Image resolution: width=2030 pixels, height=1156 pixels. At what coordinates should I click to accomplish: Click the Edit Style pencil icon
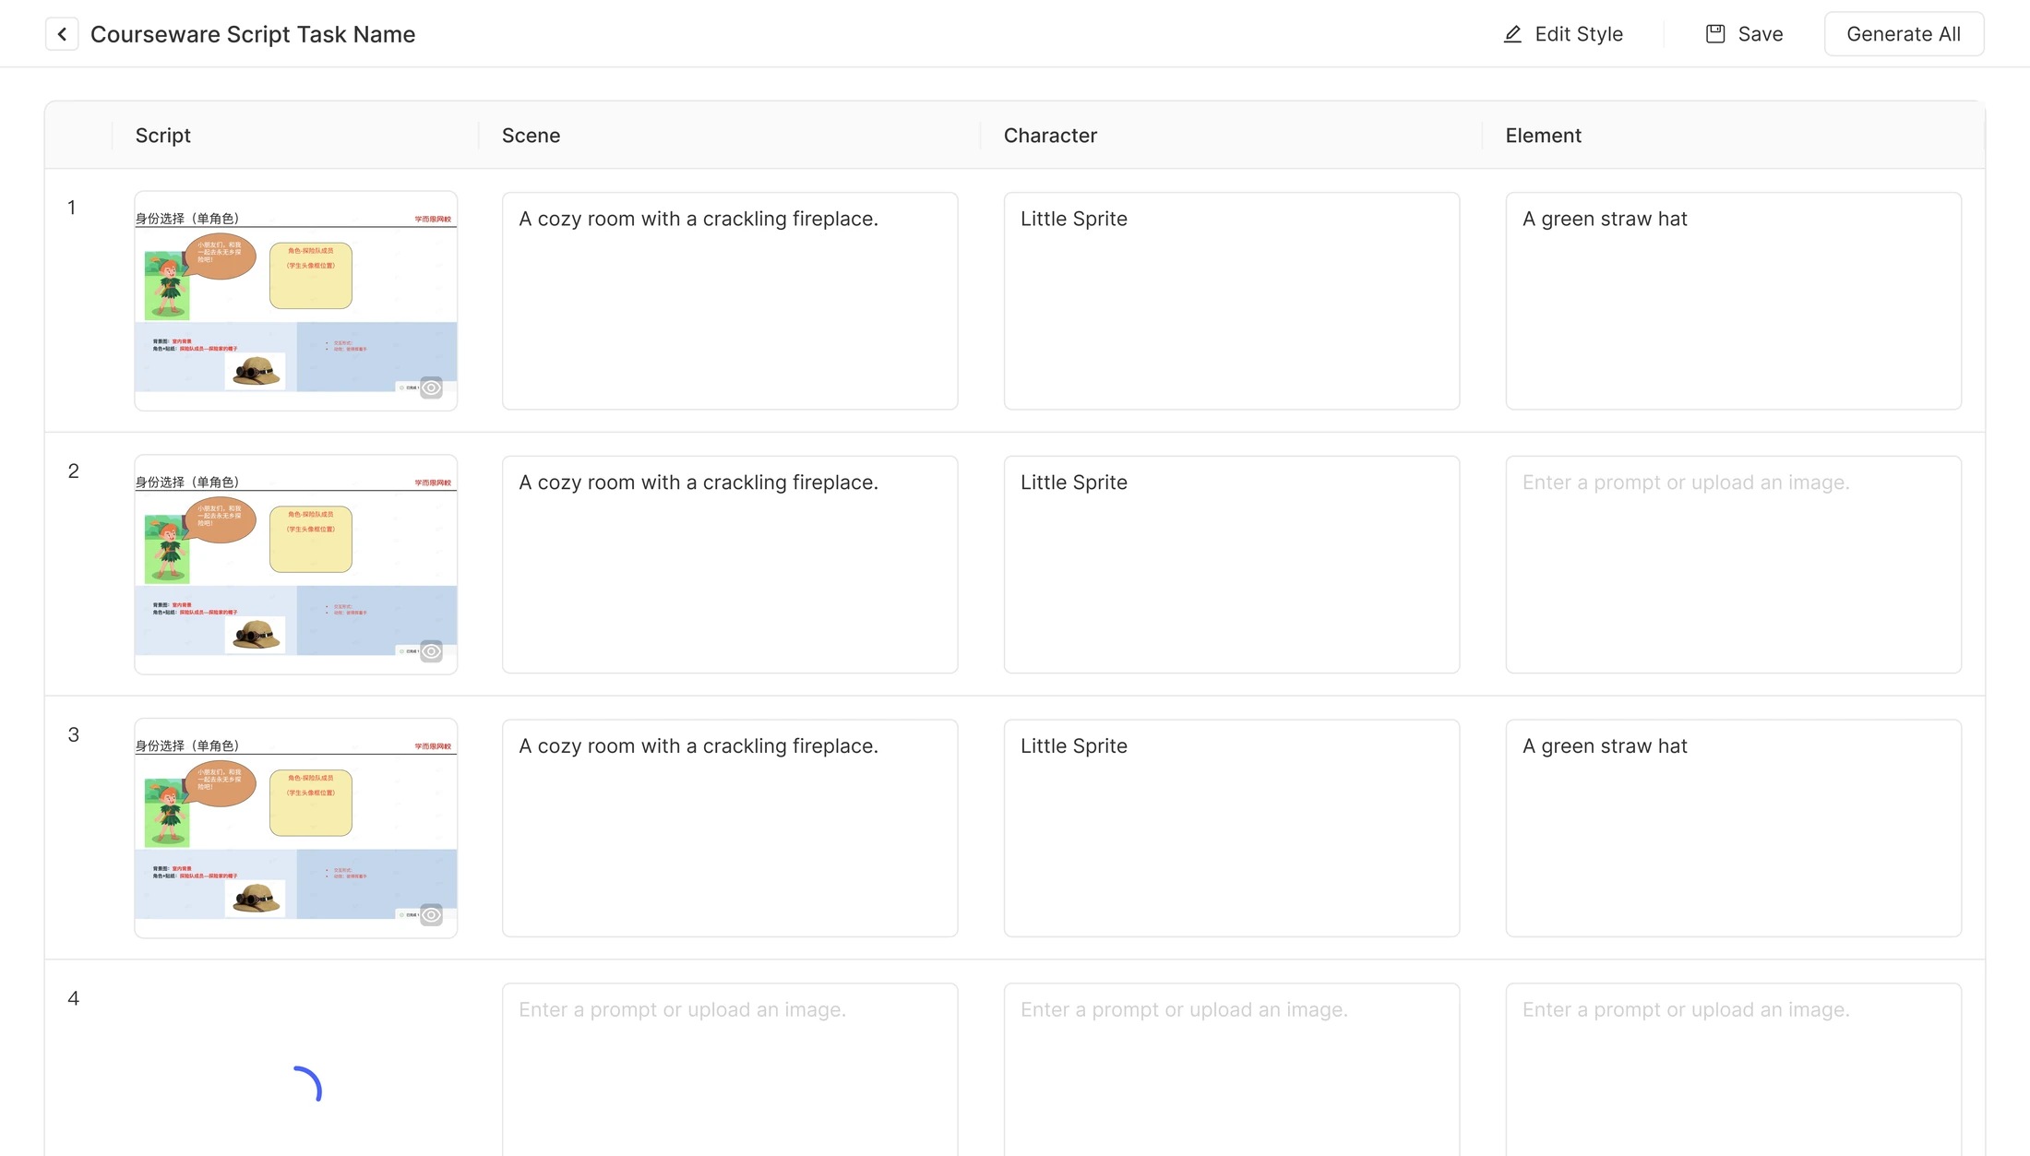[x=1512, y=34]
